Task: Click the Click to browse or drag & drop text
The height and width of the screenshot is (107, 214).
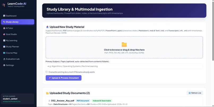Action: coord(124,50)
